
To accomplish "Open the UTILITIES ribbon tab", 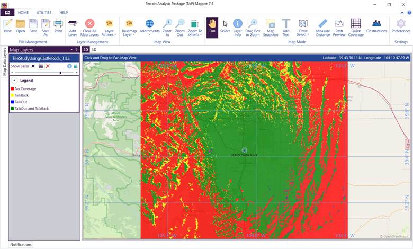I will click(x=44, y=12).
